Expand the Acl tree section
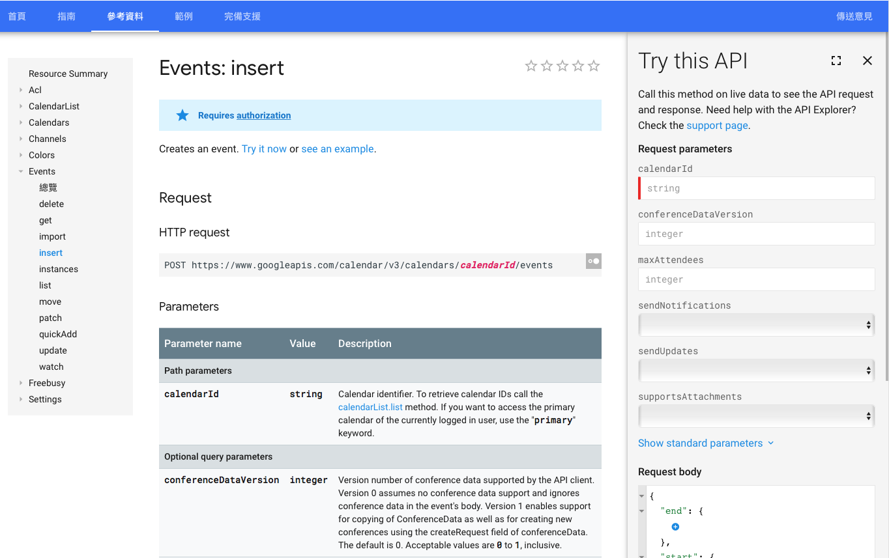This screenshot has width=889, height=558. tap(21, 90)
